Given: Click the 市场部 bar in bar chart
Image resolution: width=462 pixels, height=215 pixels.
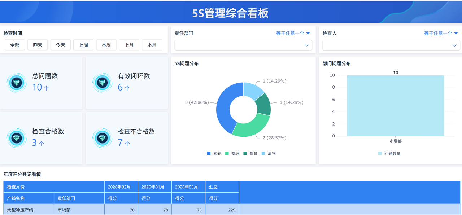Looking at the screenshot, I should (396, 106).
